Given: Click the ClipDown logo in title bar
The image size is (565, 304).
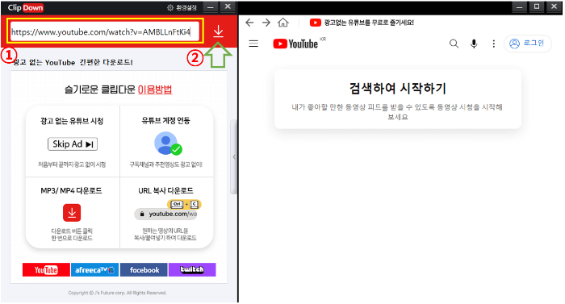Looking at the screenshot, I should 25,7.
